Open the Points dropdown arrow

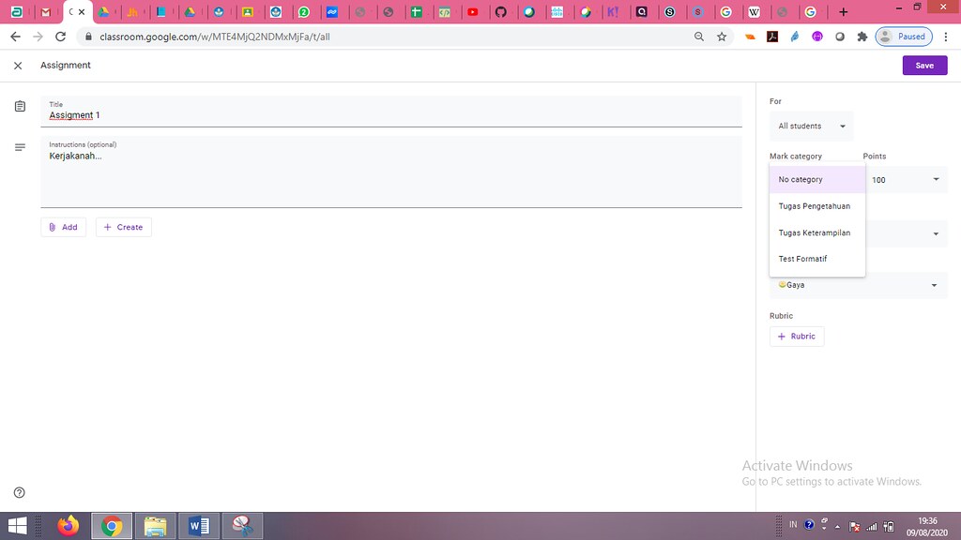936,179
